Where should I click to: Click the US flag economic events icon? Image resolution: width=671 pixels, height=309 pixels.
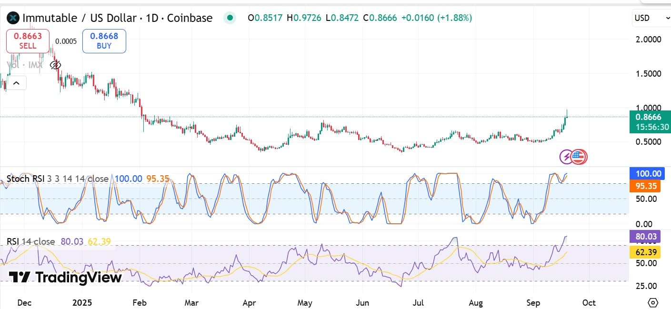pos(579,157)
